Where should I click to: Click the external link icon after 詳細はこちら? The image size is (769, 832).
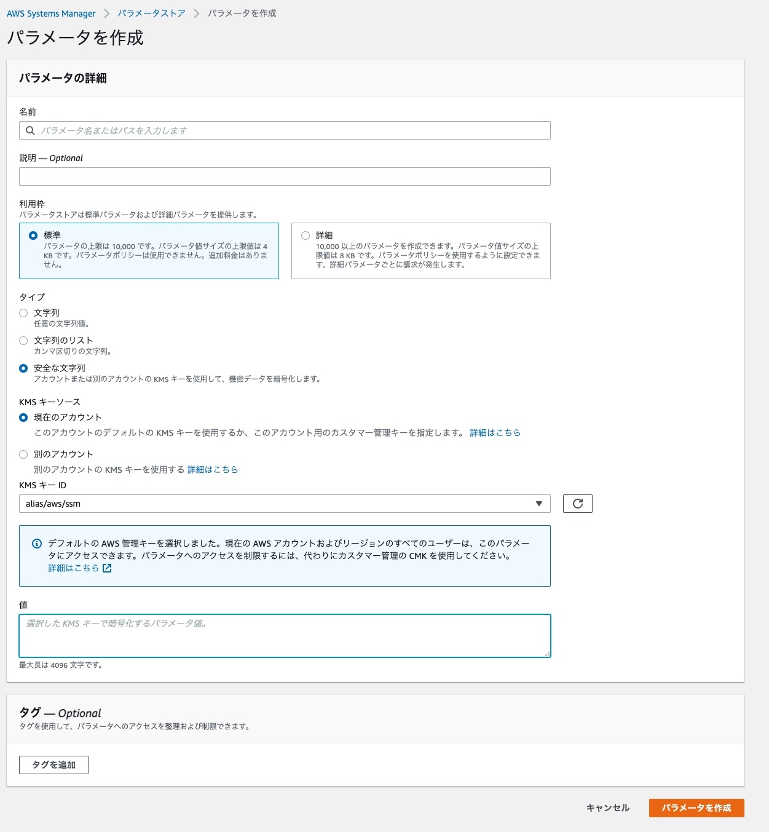107,568
